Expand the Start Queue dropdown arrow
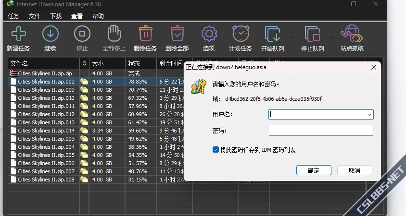 point(292,38)
